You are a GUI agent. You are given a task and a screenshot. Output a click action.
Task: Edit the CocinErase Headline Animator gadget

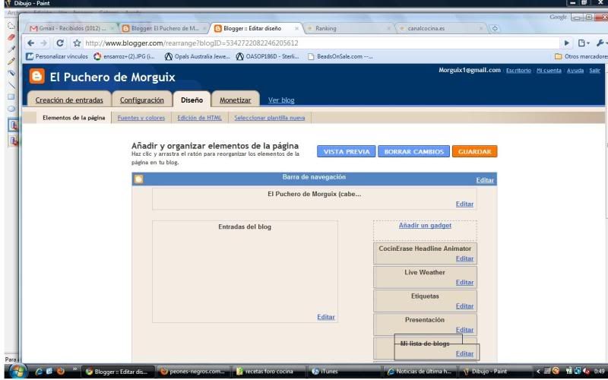pos(464,258)
